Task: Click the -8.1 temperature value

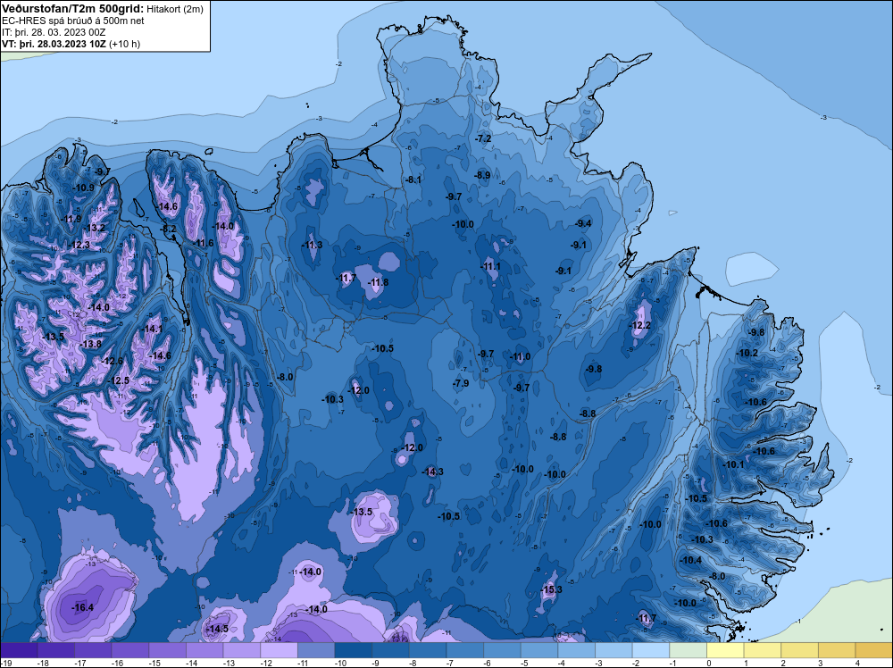Action: (413, 180)
